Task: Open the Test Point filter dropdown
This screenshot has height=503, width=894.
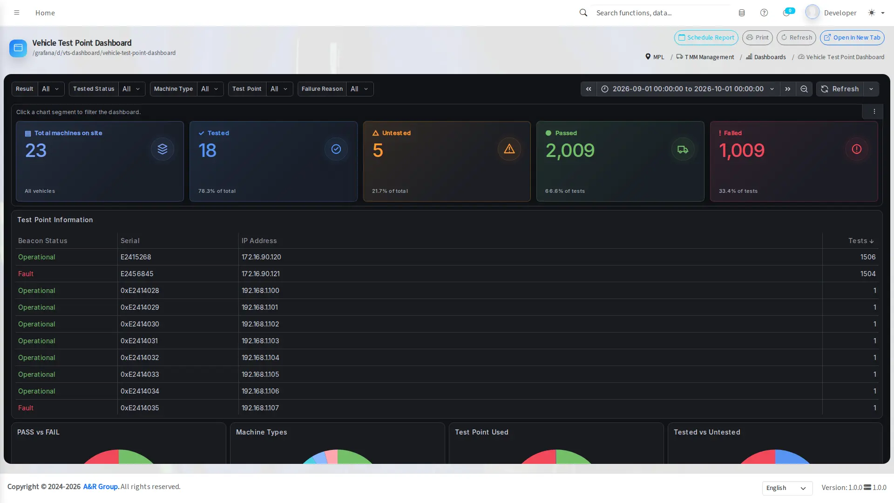Action: coord(279,89)
